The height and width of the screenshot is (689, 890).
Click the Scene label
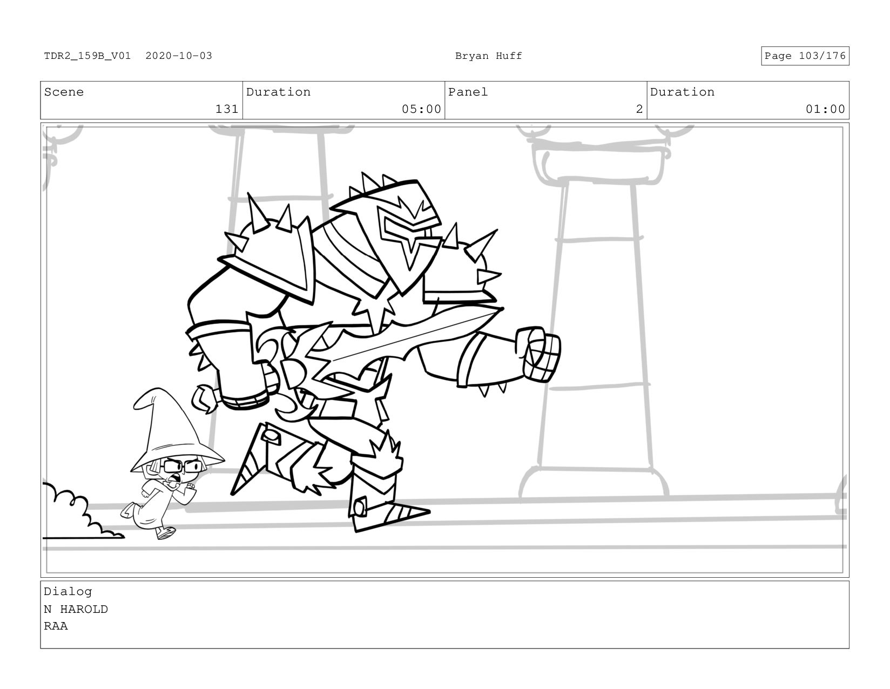click(64, 92)
